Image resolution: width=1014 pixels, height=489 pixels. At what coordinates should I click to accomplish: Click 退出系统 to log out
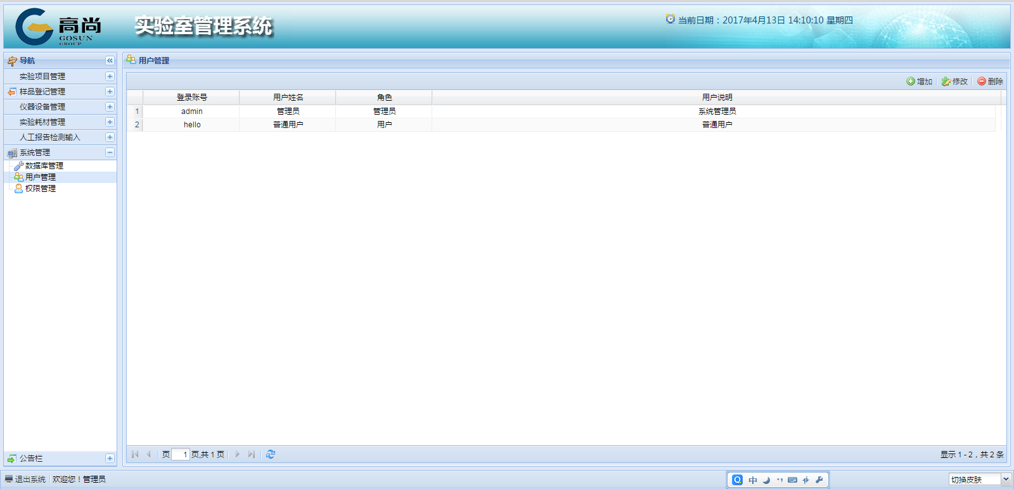click(x=30, y=479)
